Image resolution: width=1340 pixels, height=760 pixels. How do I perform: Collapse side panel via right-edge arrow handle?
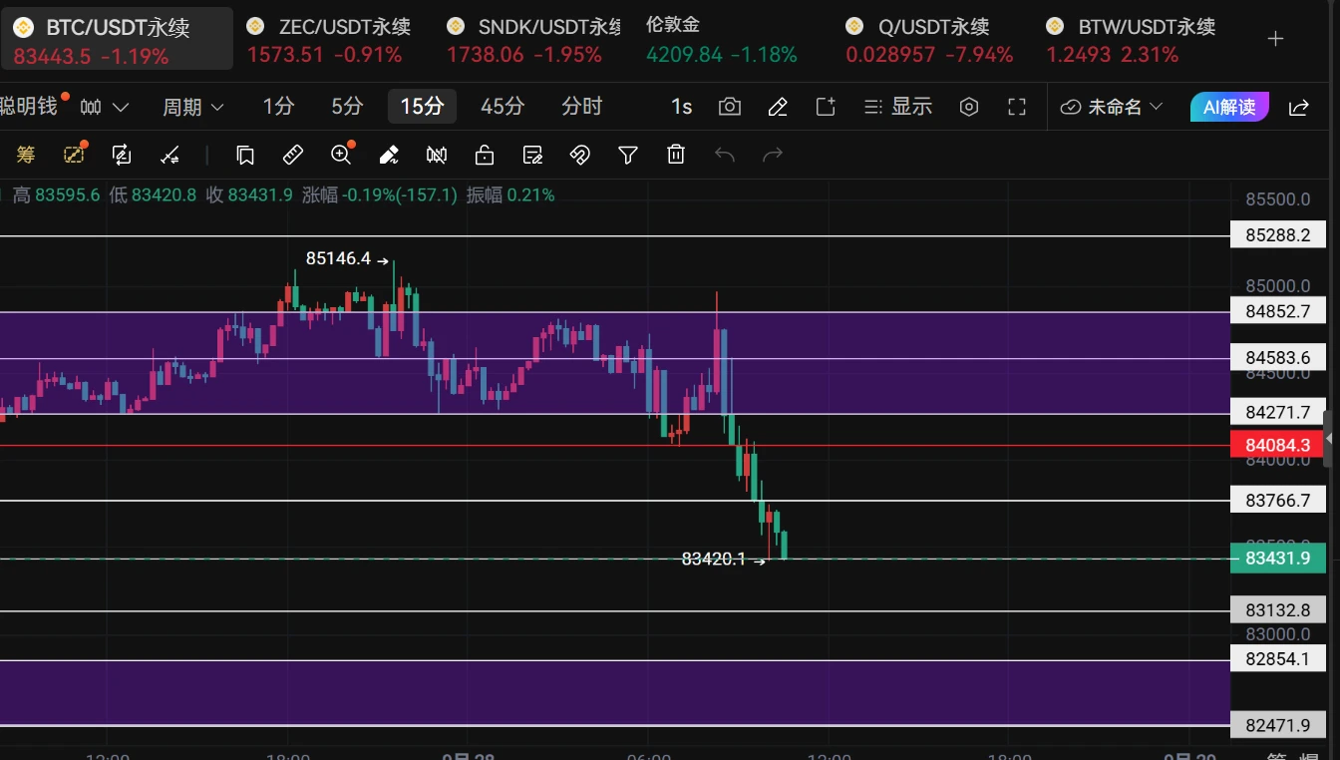pos(1327,439)
